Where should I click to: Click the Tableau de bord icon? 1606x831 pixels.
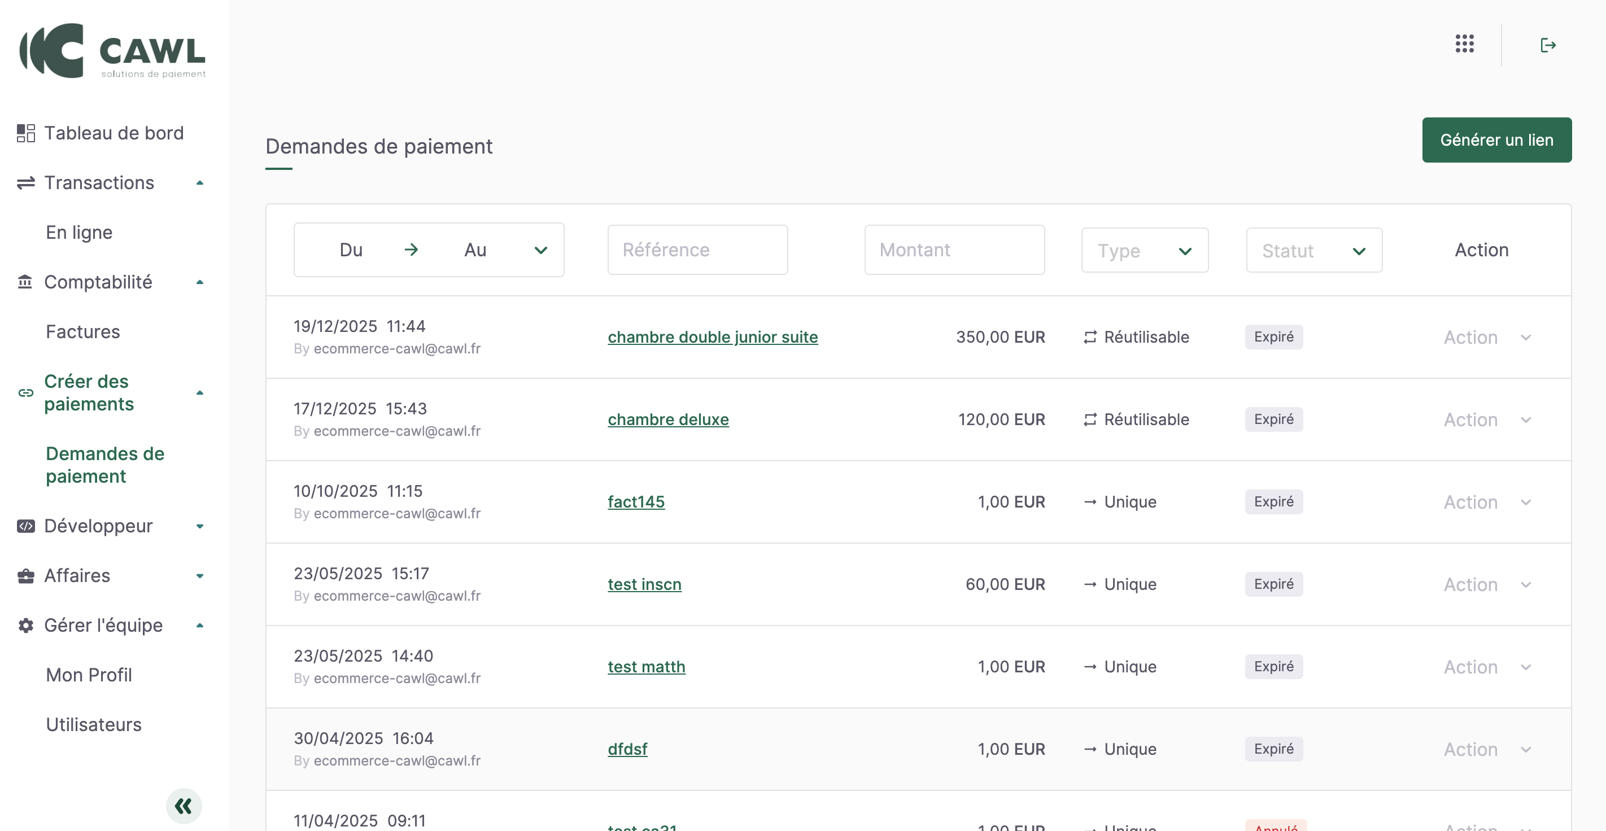[25, 133]
